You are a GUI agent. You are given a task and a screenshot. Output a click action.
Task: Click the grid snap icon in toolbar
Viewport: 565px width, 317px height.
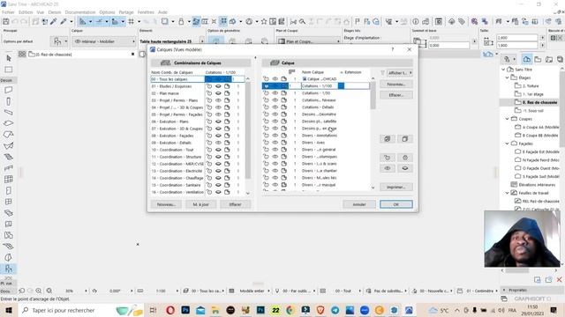(132, 21)
